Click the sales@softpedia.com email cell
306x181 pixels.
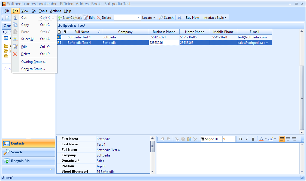pos(255,43)
